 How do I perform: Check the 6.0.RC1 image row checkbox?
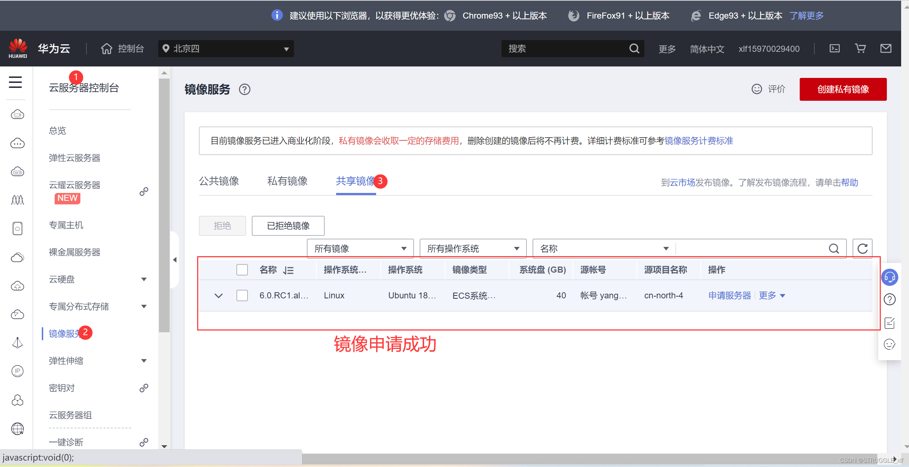tap(242, 295)
